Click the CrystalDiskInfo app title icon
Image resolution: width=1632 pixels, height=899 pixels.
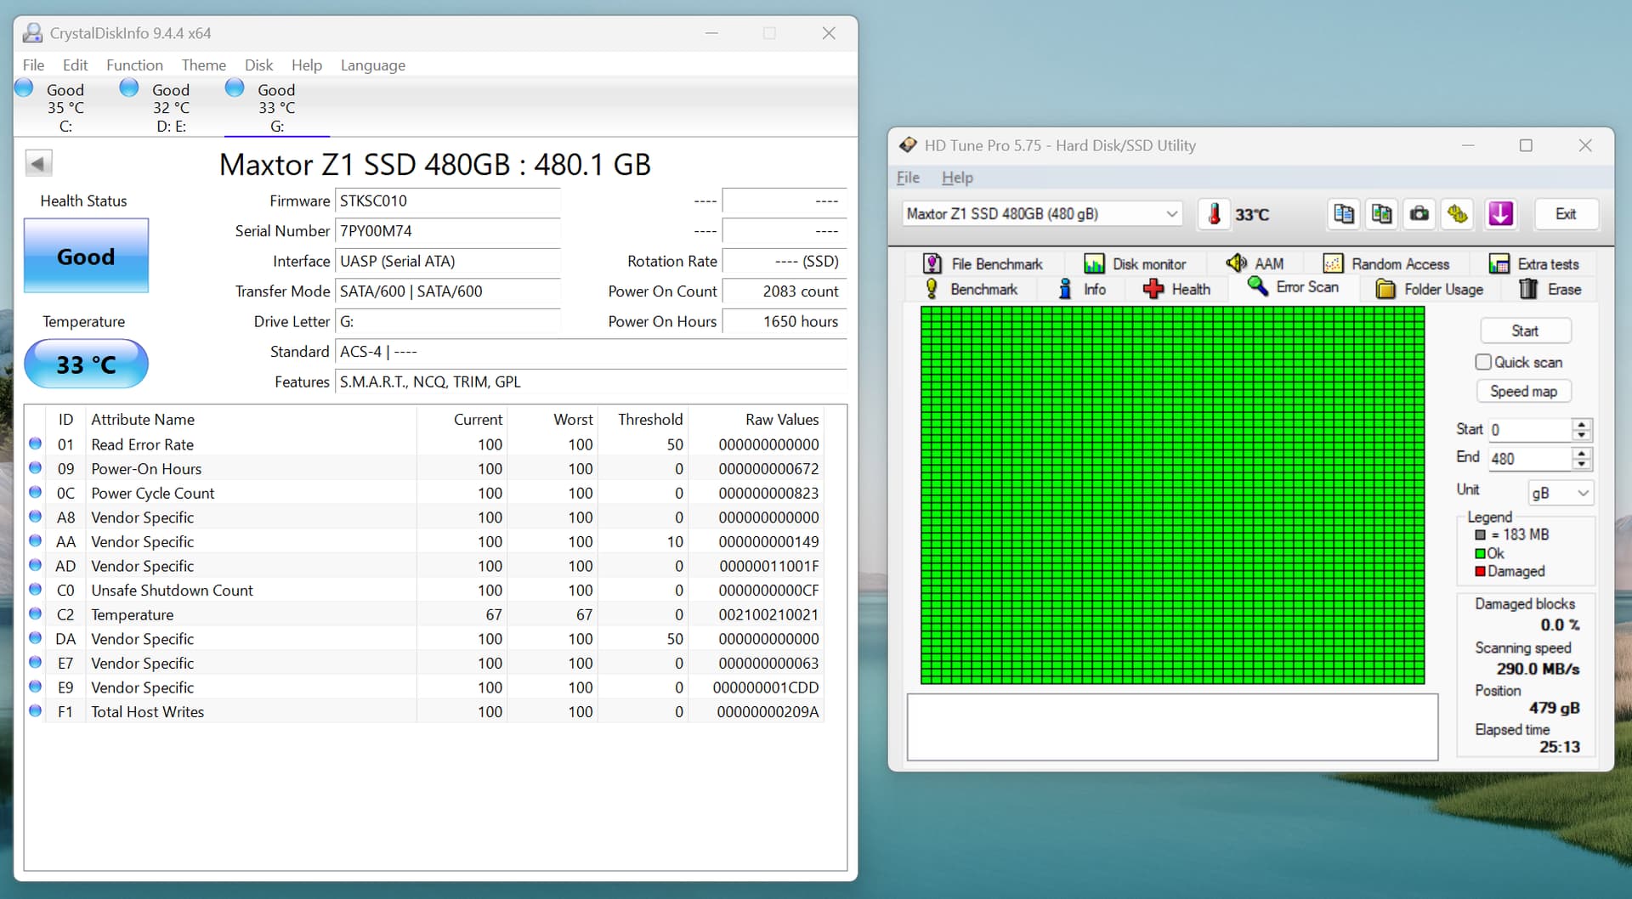[x=32, y=33]
